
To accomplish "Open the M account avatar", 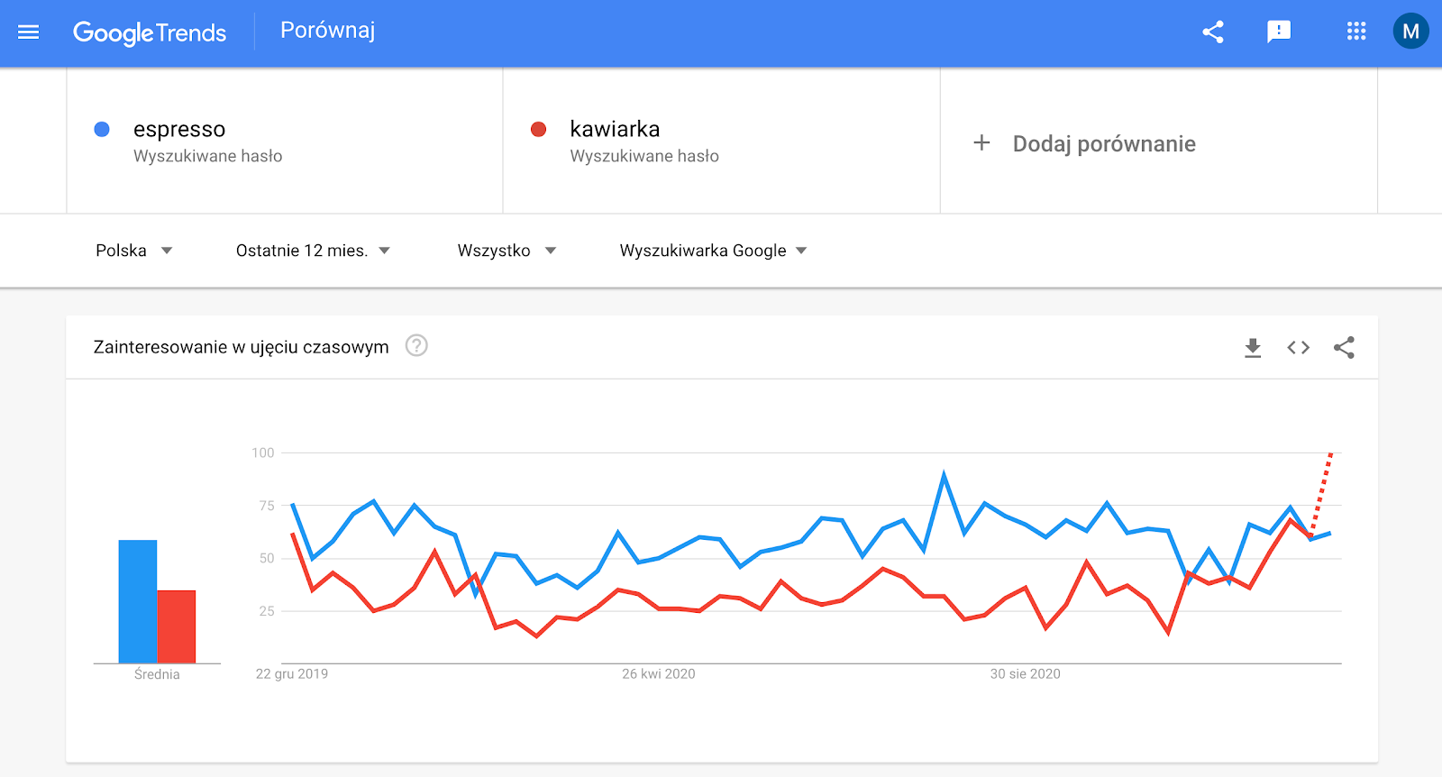I will tap(1409, 32).
